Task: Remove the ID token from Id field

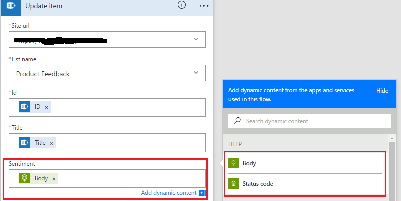Action: point(46,107)
